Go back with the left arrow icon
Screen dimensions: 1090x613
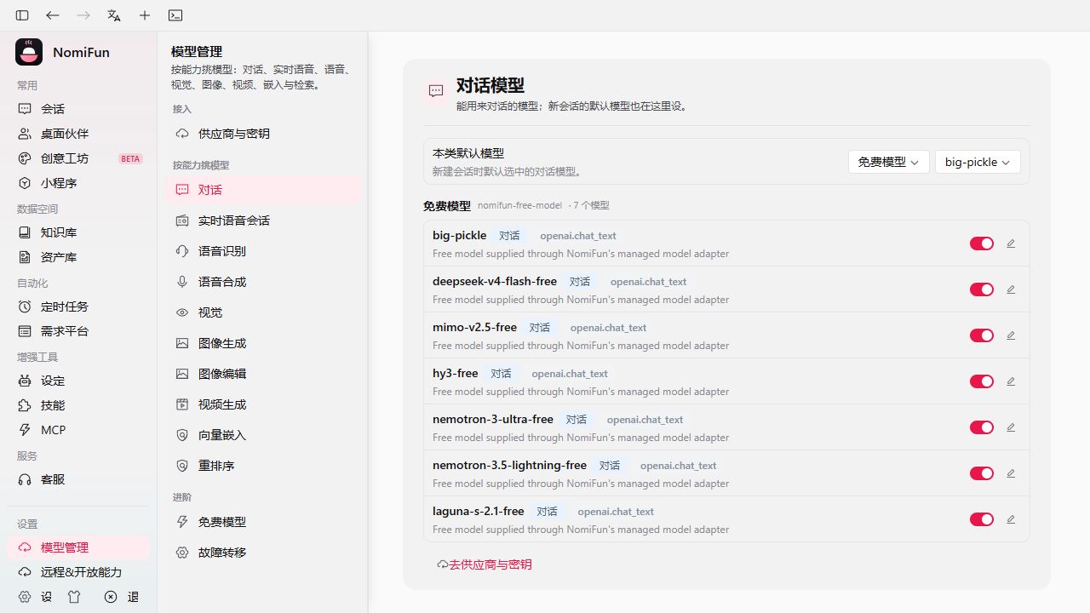pyautogui.click(x=53, y=15)
